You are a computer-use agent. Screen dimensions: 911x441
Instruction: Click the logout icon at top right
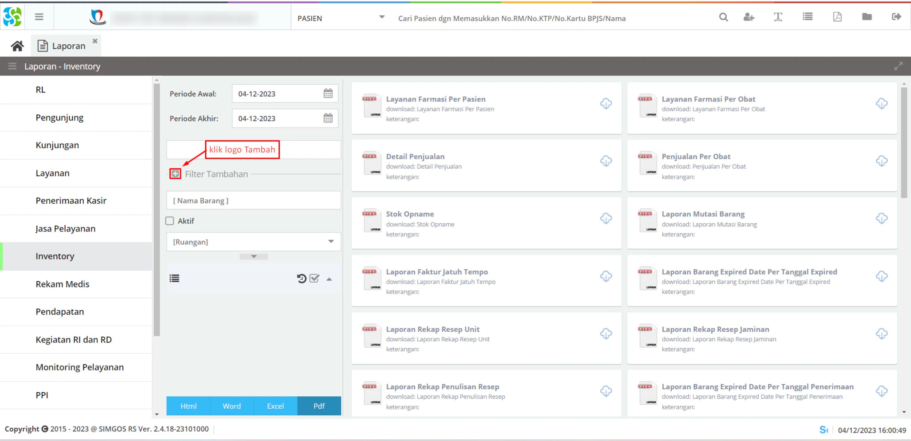(x=896, y=17)
